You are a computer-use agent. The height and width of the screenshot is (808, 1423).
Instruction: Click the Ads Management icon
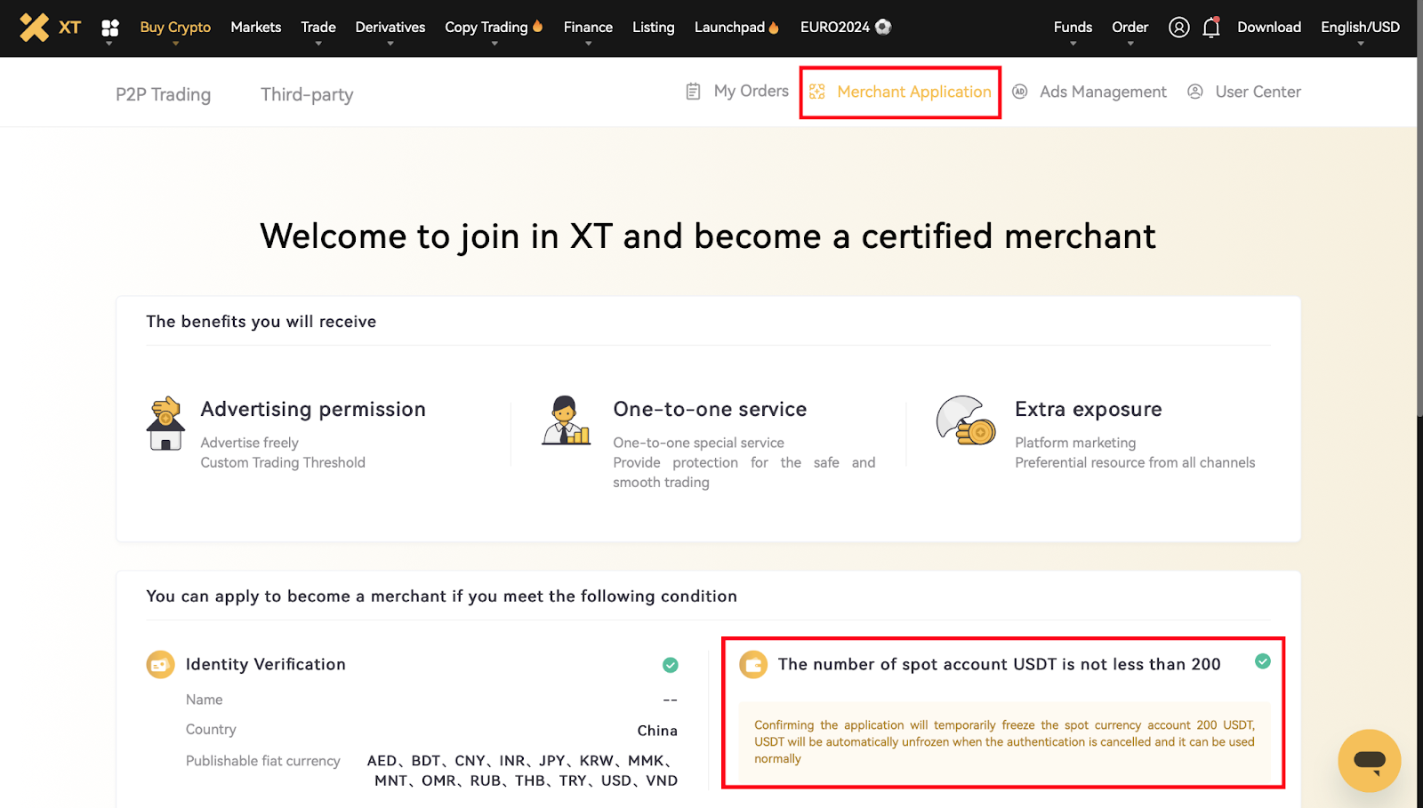(x=1020, y=92)
